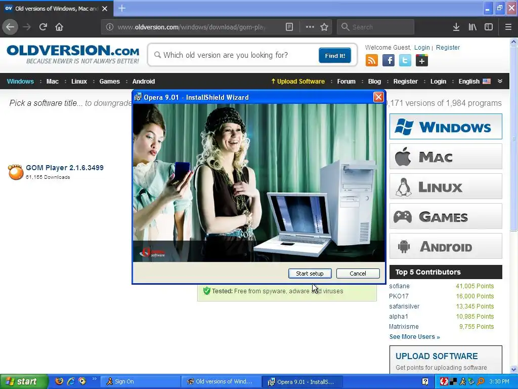518x389 pixels.
Task: Switch to Sign On taskbar window
Action: click(140, 381)
